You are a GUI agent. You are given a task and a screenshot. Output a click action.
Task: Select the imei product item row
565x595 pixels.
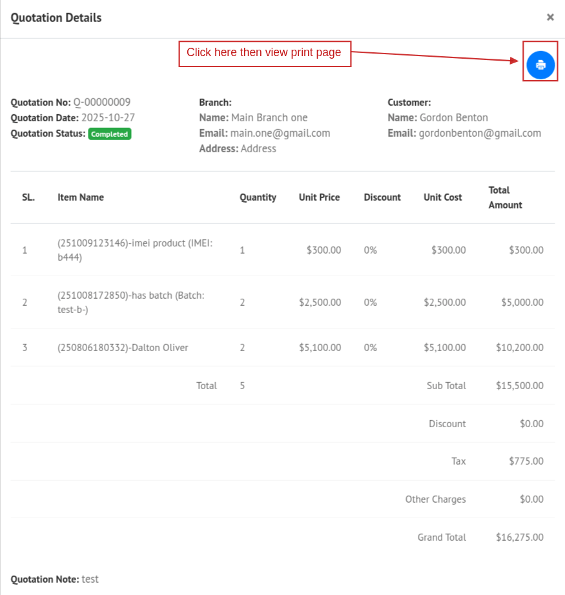tap(135, 250)
